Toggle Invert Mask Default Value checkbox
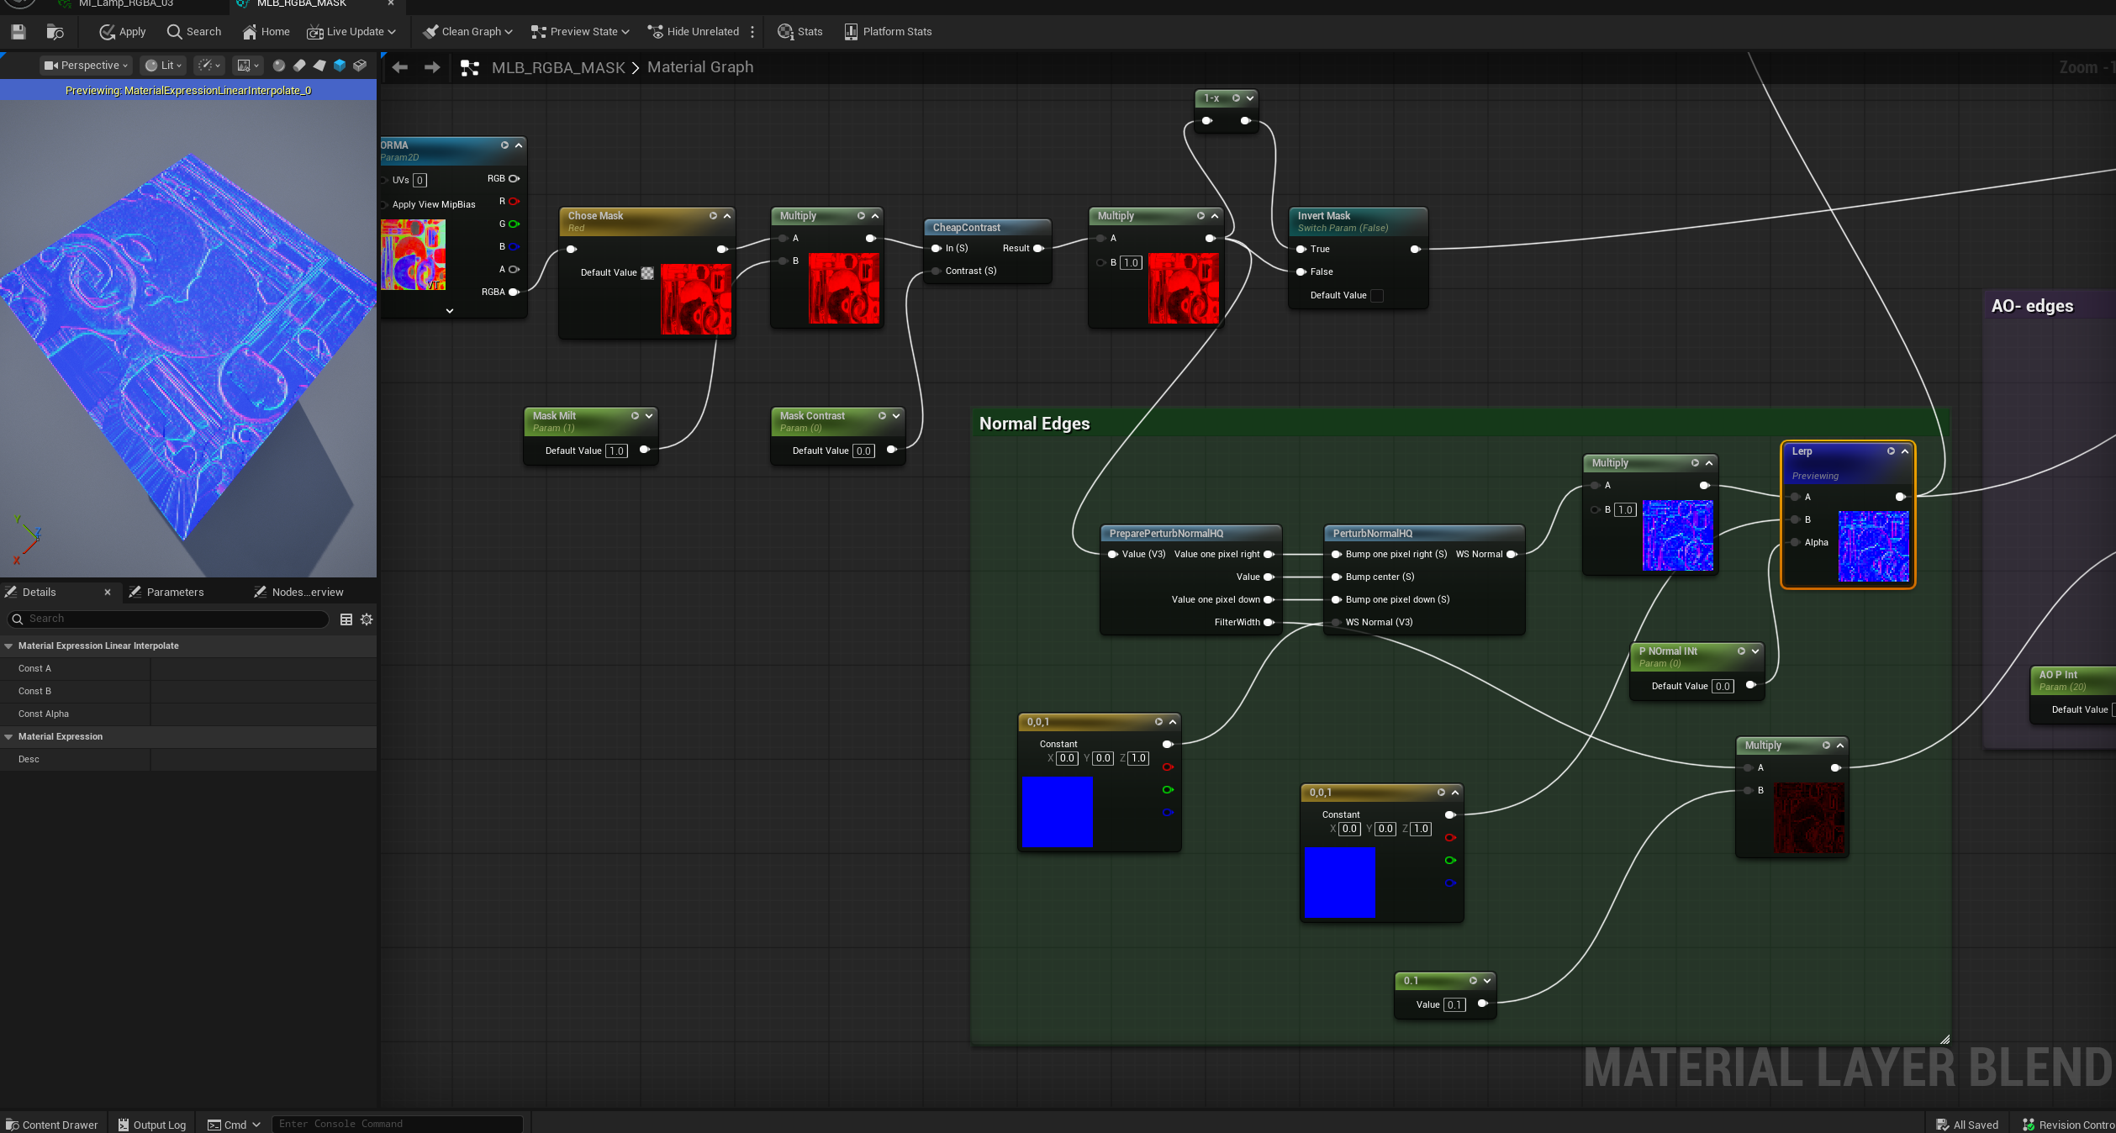The height and width of the screenshot is (1133, 2116). pos(1377,296)
